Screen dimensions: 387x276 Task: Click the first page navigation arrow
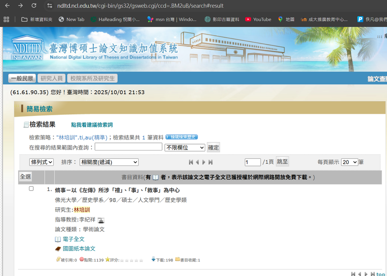[x=191, y=162]
